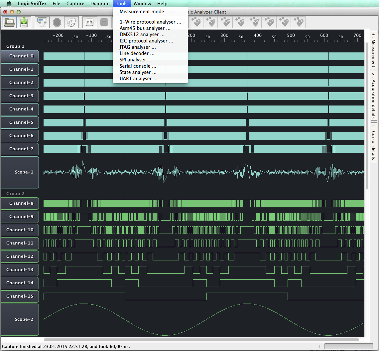
Task: Select UART analyser menu entry
Action: [138, 79]
